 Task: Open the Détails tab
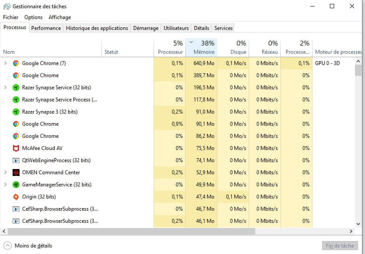click(x=201, y=28)
